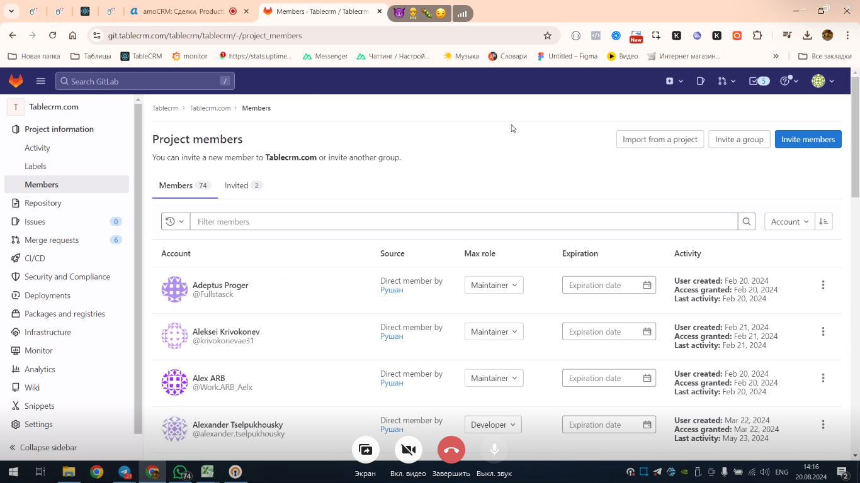End call with Завершить button
Viewport: 860px width, 483px height.
[451, 450]
